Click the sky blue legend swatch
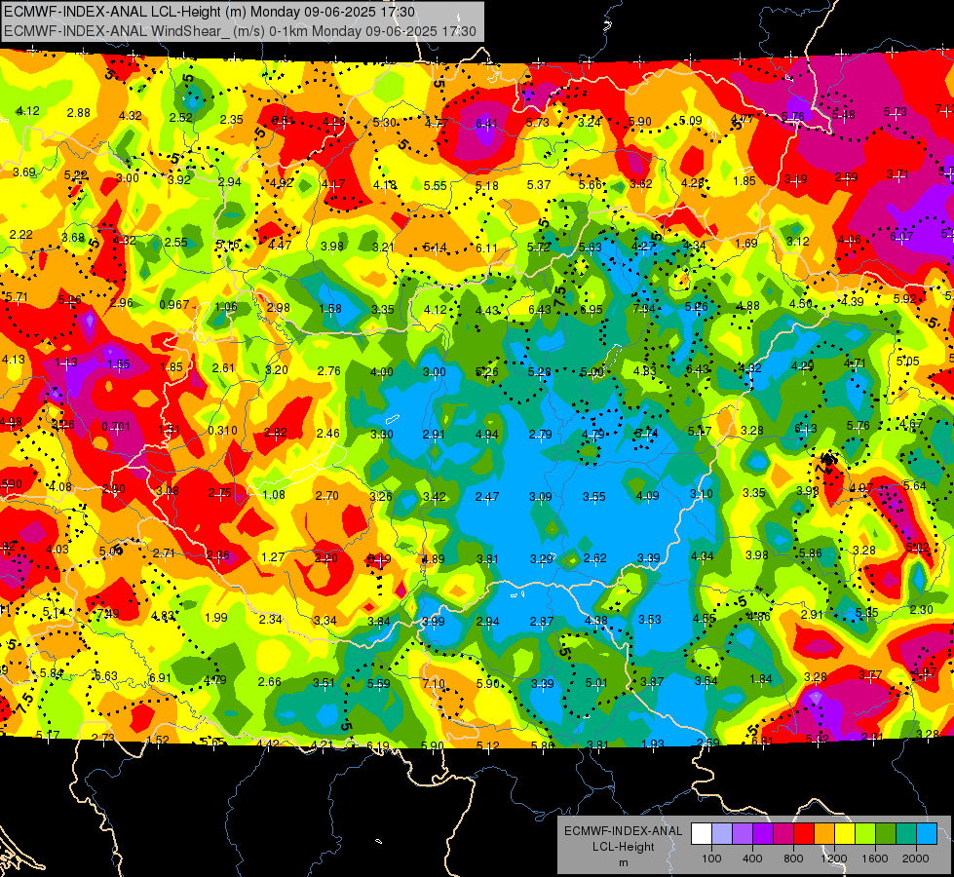 927,834
